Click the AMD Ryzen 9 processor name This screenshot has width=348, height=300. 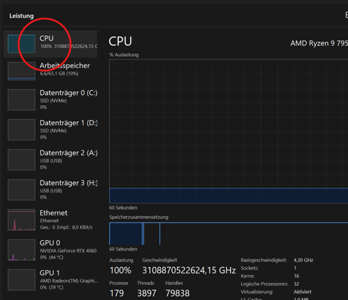coord(319,43)
